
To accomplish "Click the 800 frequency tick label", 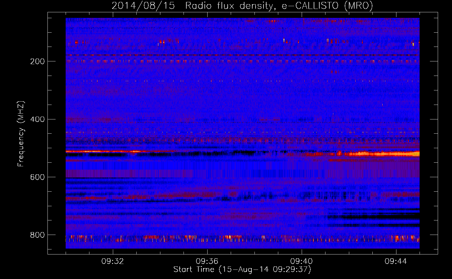I will [x=37, y=235].
